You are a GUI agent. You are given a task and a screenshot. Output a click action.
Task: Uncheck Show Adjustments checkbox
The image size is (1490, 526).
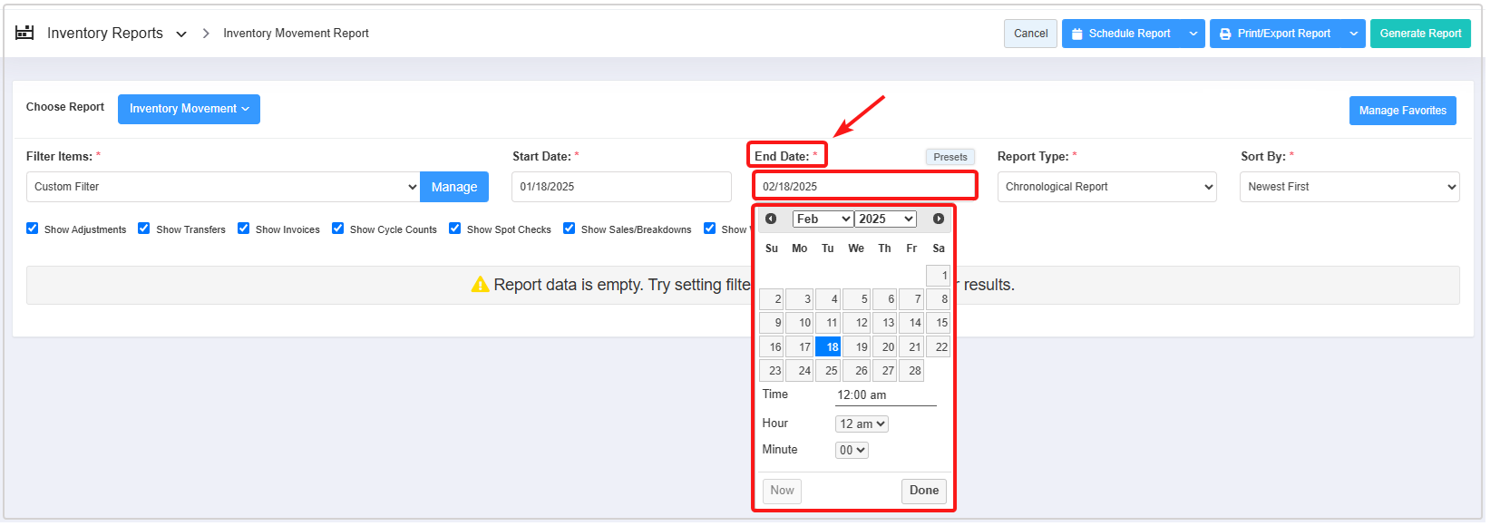coord(33,229)
